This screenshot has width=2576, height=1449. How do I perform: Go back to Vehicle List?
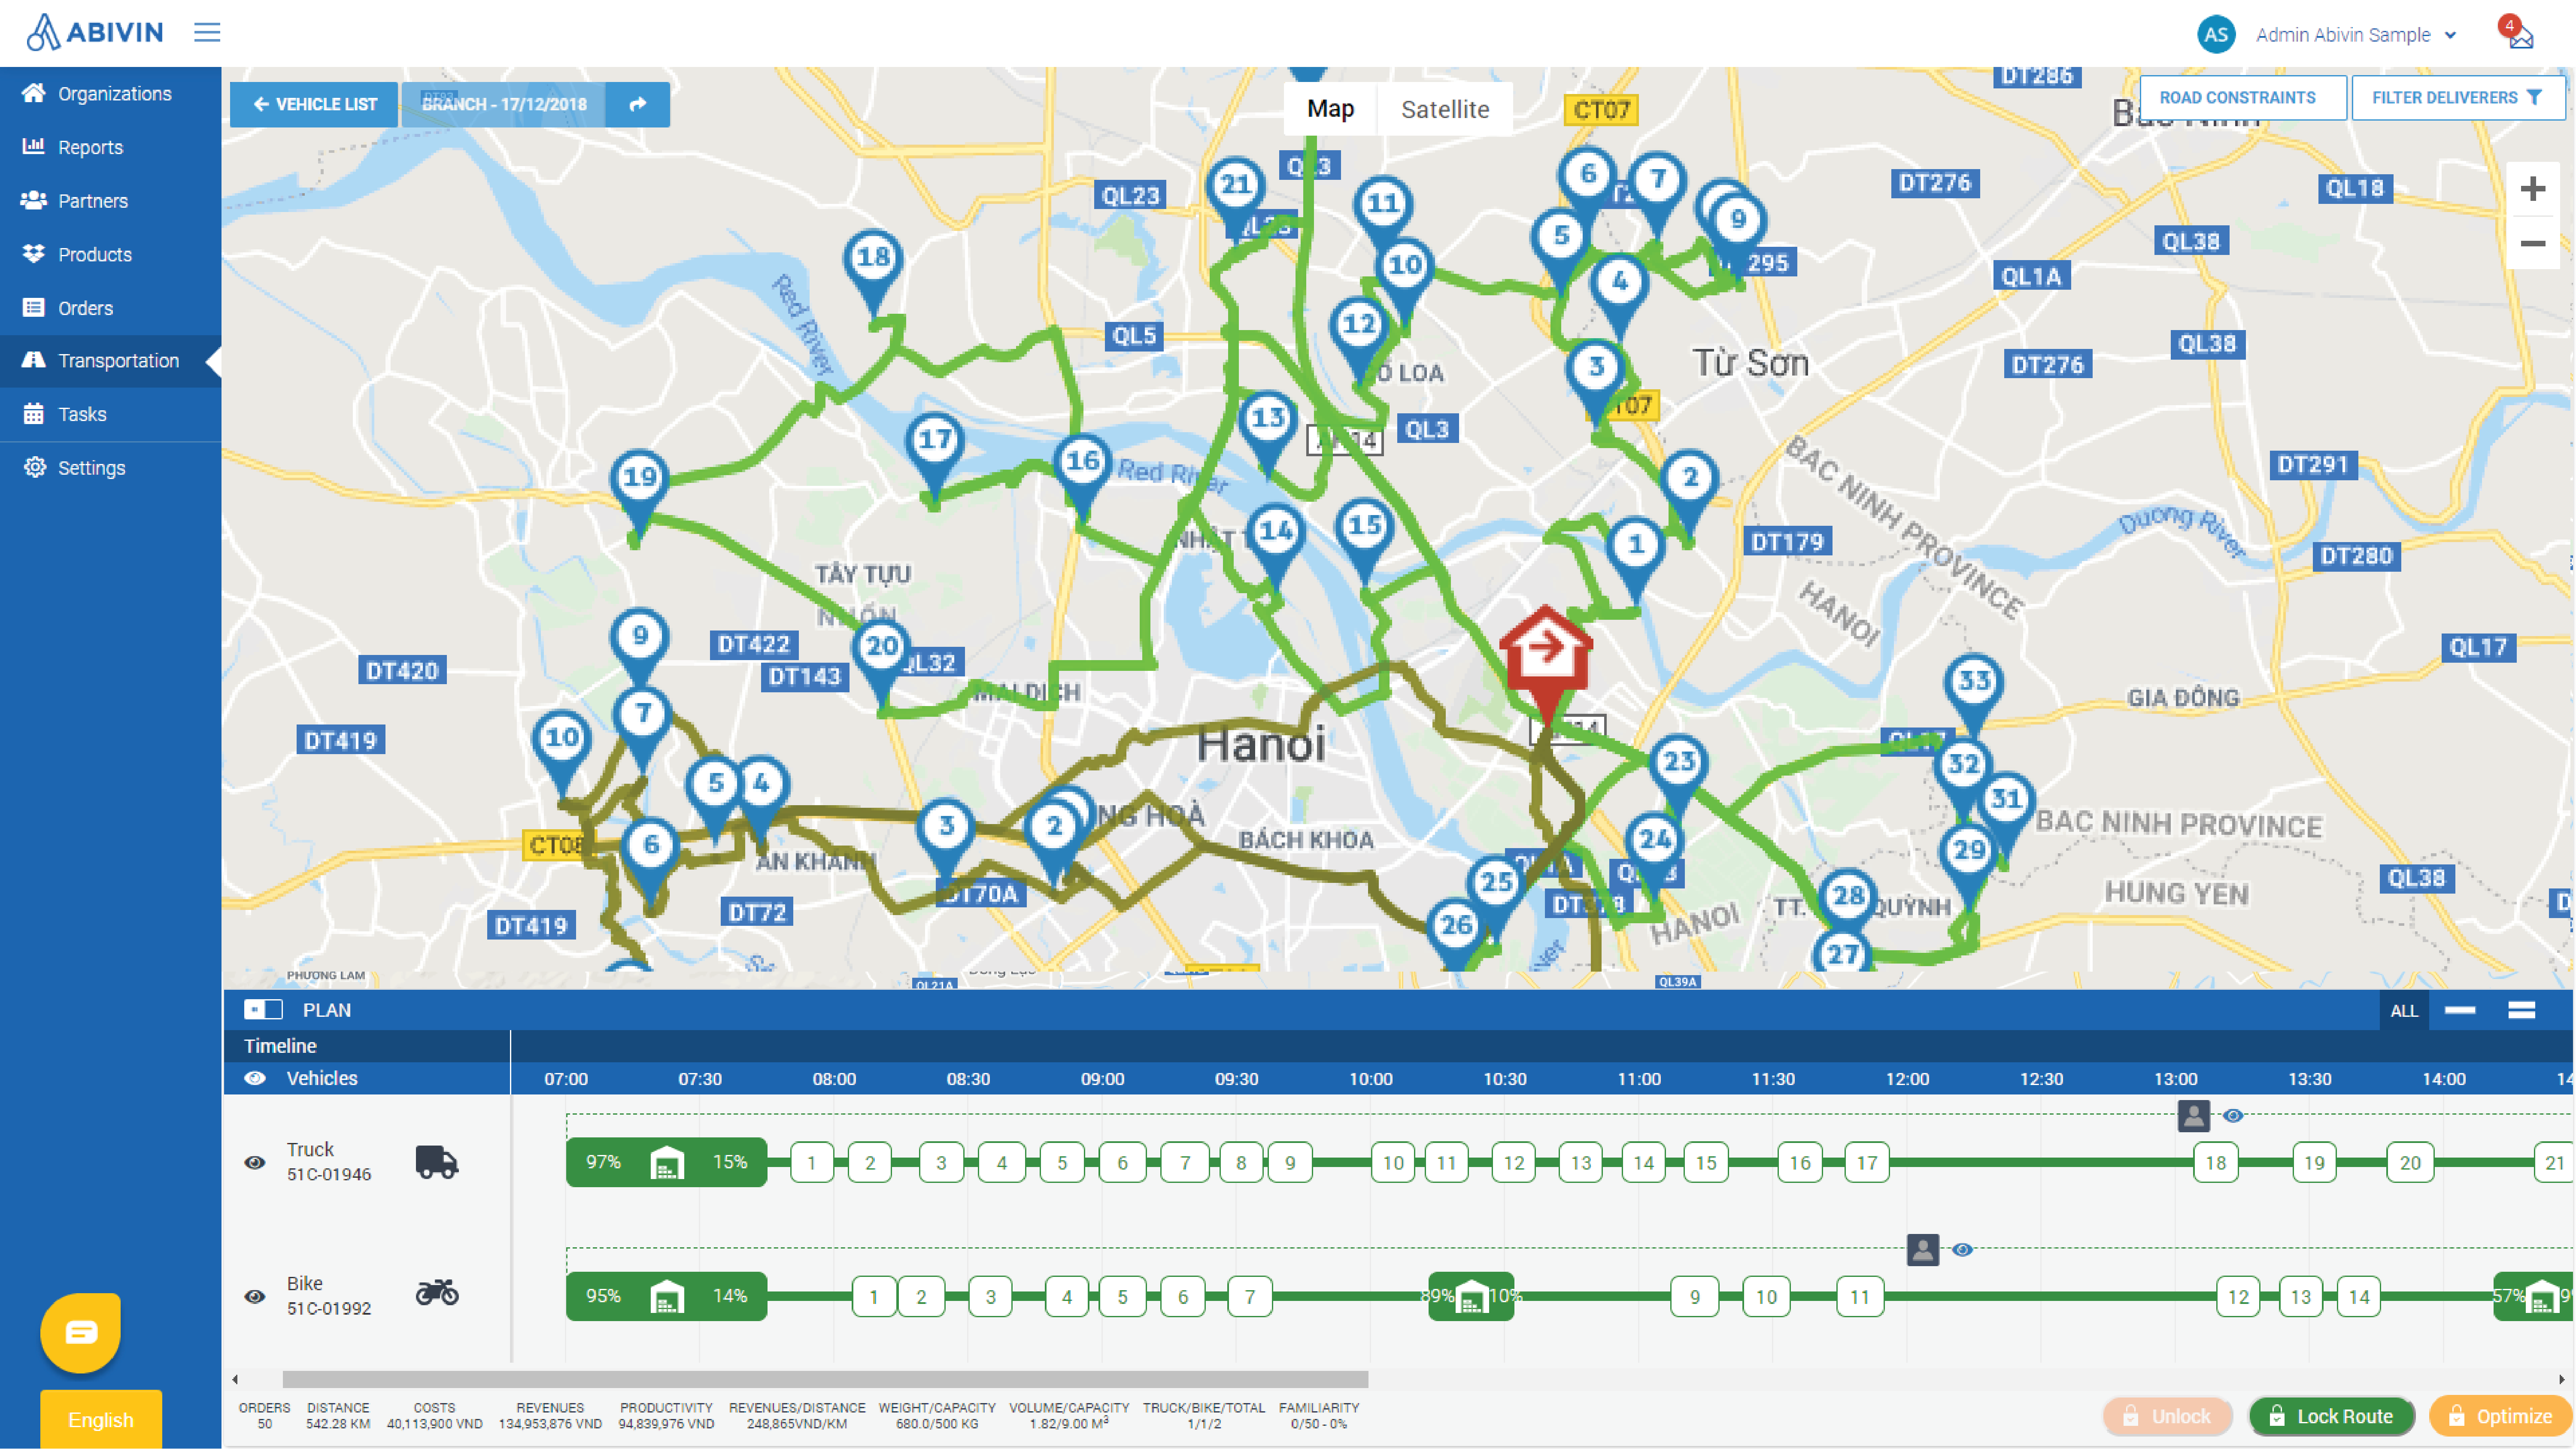click(314, 104)
